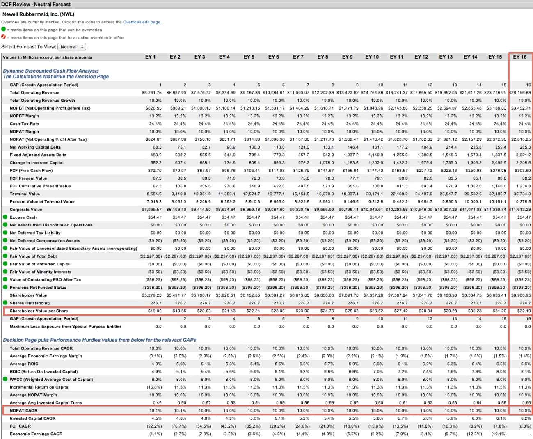Click override icon for Net Deferred Tax Liability
This screenshot has height=439, width=533.
(x=5, y=233)
